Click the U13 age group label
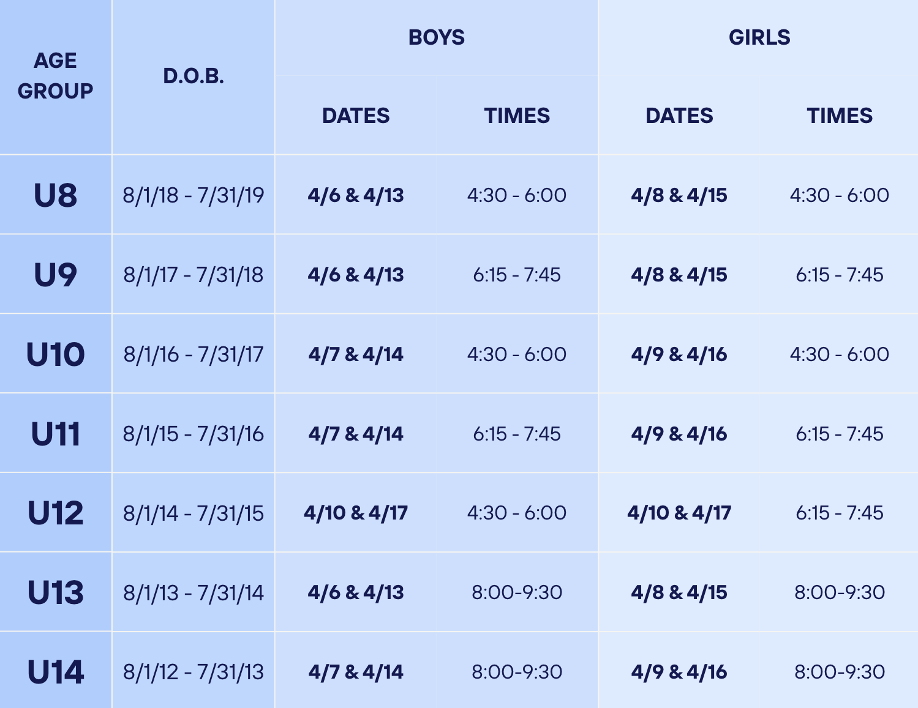 [56, 592]
